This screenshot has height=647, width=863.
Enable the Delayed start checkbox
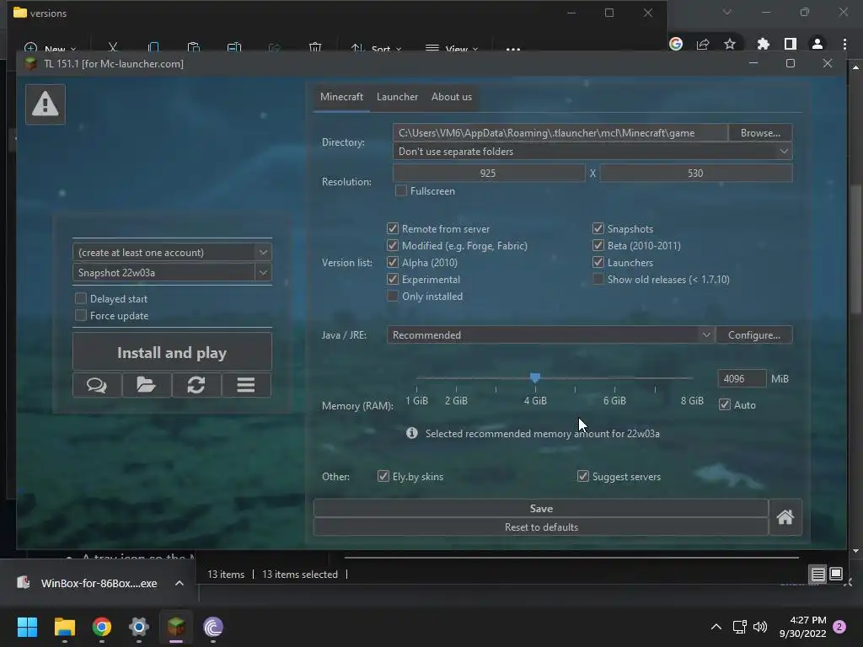click(x=81, y=298)
